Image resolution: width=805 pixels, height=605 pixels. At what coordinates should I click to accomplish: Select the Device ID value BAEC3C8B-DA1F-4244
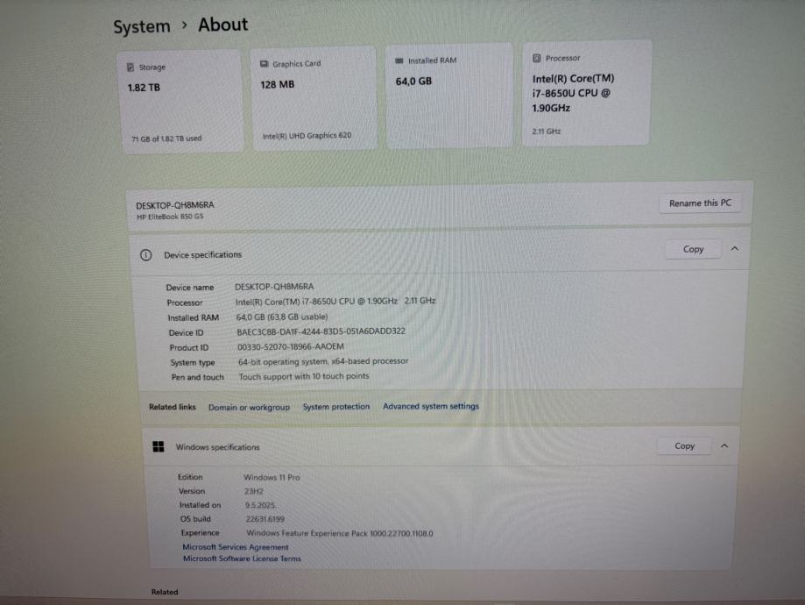(321, 331)
